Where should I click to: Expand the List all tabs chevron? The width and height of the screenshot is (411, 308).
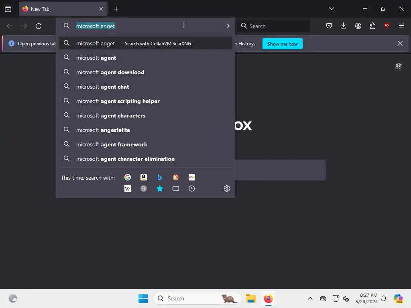point(331,9)
